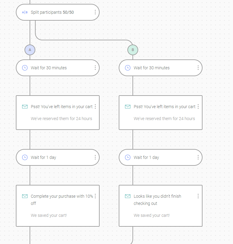Click the clock icon on branch A's 30 minutes wait
This screenshot has height=244, width=233.
(x=25, y=68)
